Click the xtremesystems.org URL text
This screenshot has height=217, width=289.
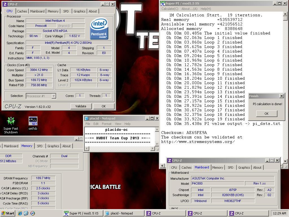(198, 142)
